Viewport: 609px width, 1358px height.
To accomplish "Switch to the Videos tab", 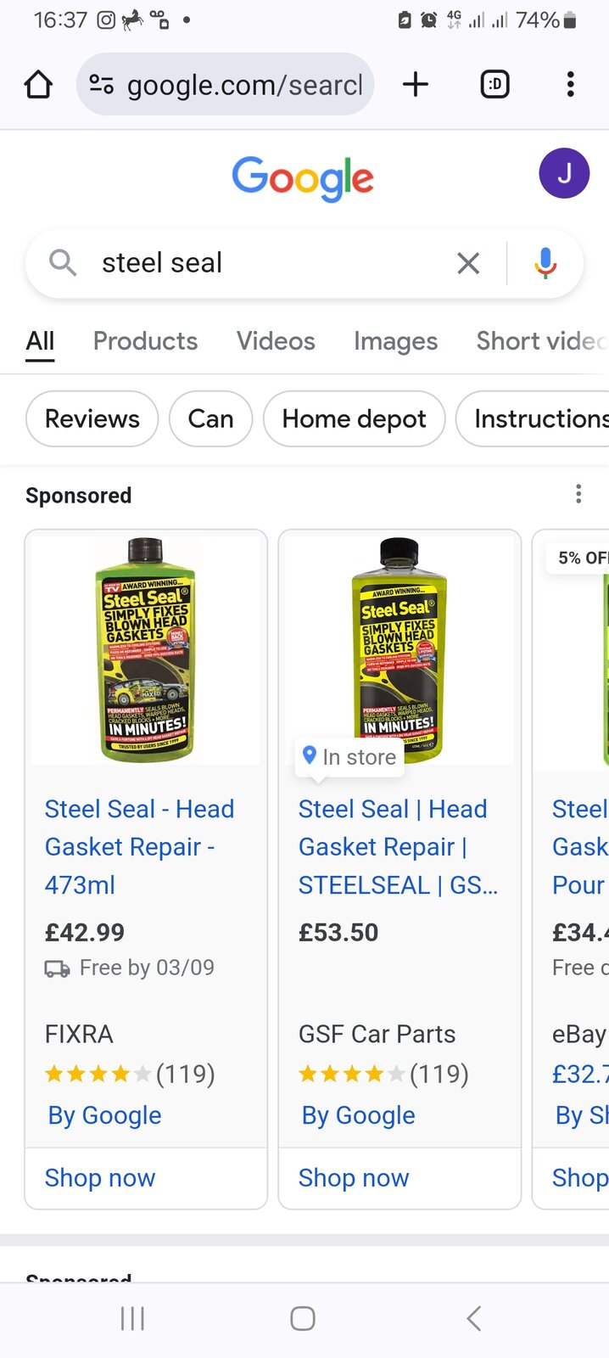I will 276,341.
